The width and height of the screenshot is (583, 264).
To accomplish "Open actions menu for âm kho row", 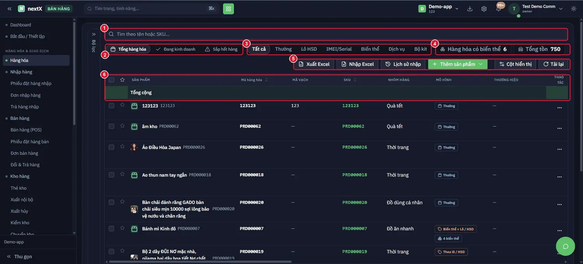I will [559, 128].
